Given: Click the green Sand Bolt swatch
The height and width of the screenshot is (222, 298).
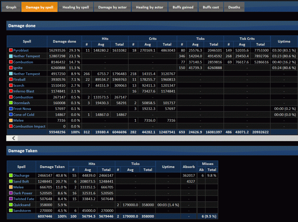Looking at the screenshot, I should 11,181.
